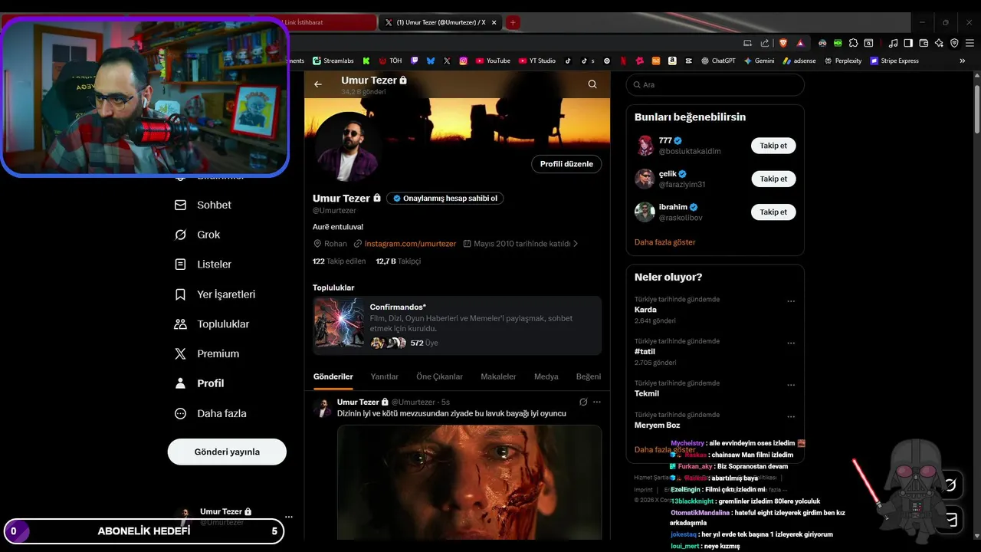This screenshot has width=981, height=552.
Task: Open the Perplexity bookmark
Action: pos(843,61)
